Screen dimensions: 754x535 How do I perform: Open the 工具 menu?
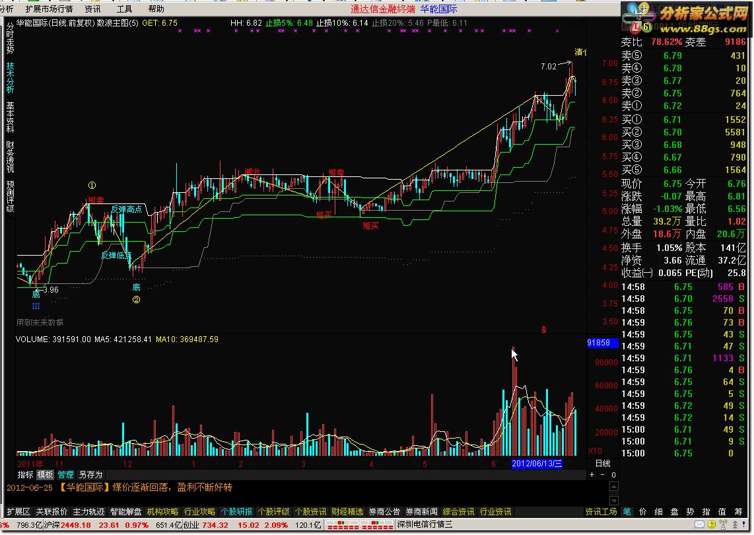[x=124, y=9]
